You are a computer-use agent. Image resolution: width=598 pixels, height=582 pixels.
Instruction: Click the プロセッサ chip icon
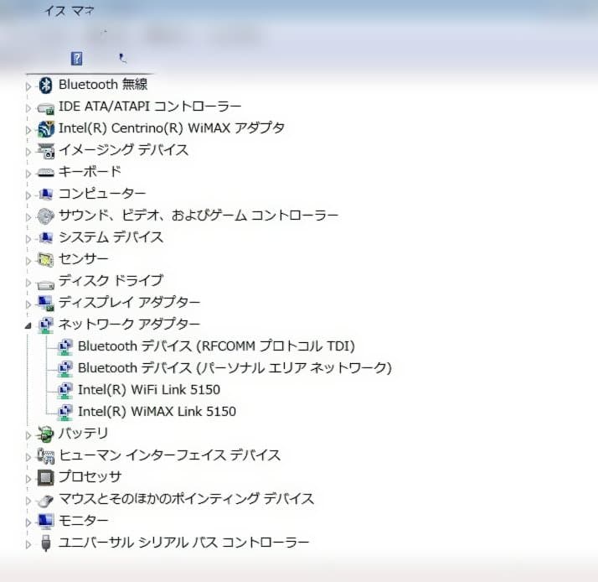pos(46,478)
